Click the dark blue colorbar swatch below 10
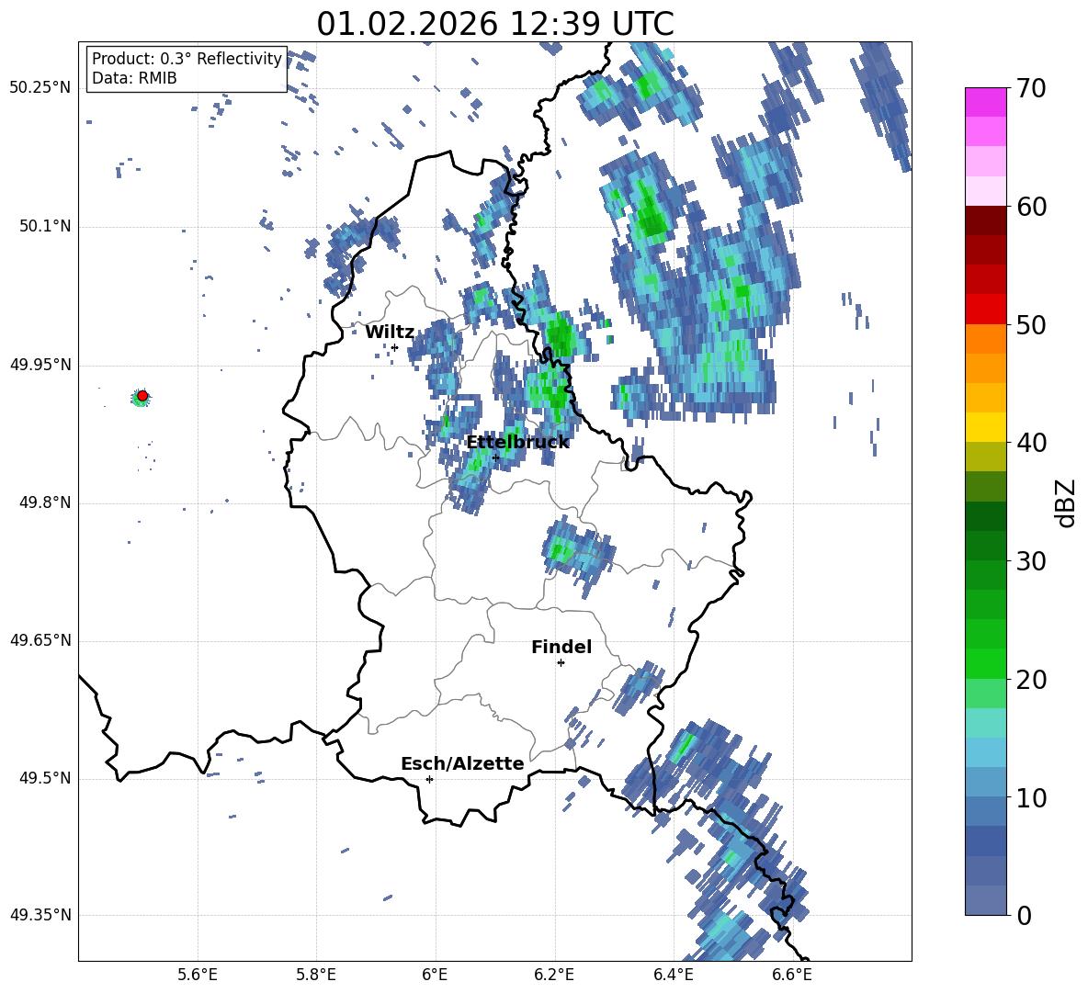Viewport: 1088px width, 993px height. 985,840
